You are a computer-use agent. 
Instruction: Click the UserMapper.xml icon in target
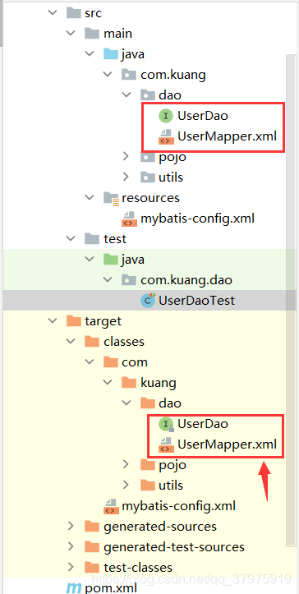pos(166,444)
